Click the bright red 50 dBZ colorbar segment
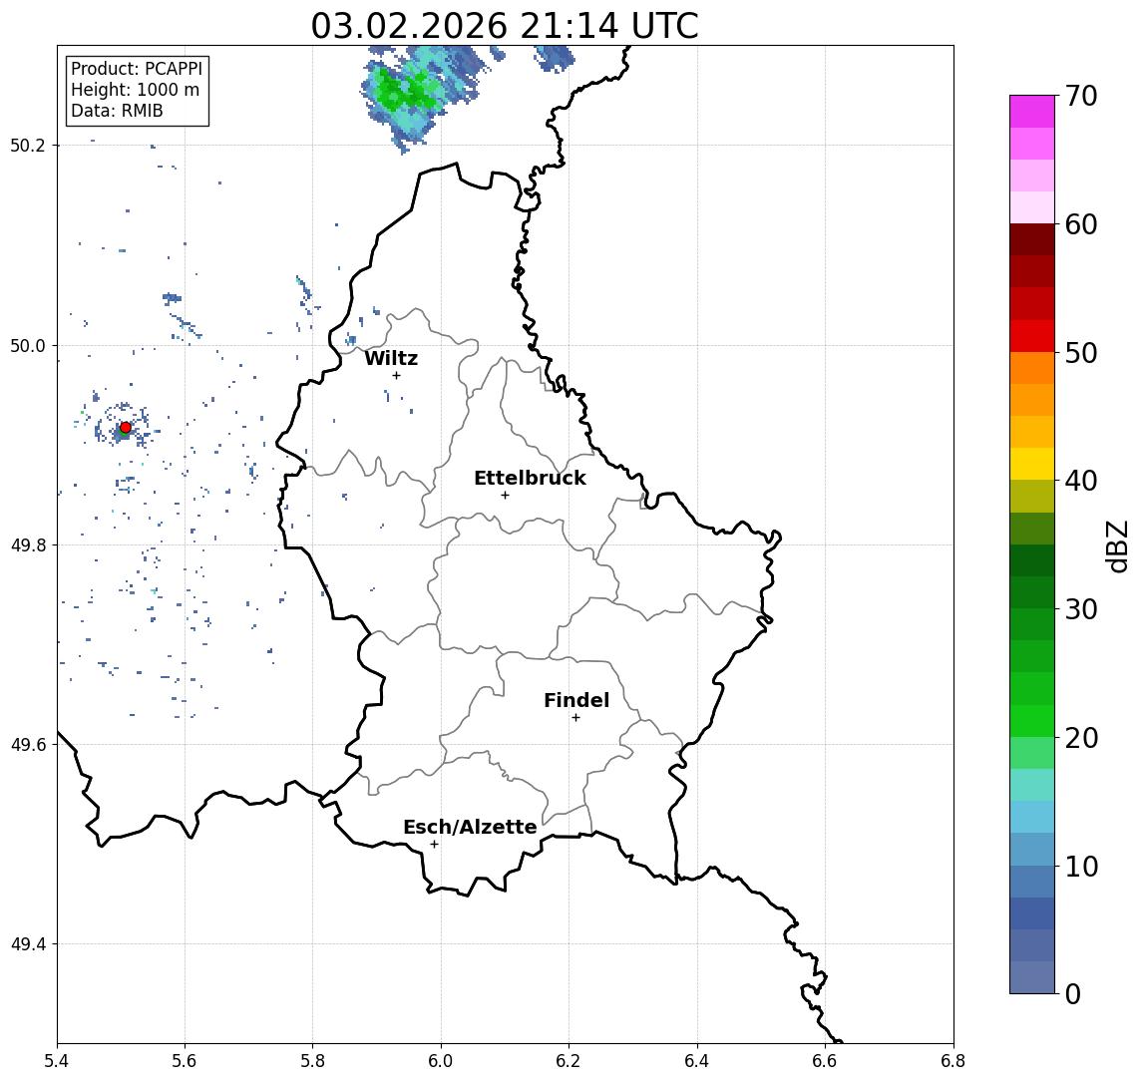Screen dimensions: 1142x1081 (x=1032, y=336)
